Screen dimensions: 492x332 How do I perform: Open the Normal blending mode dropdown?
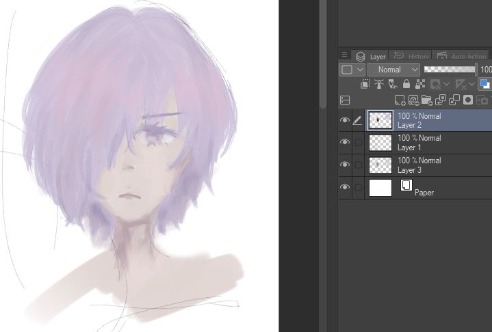(393, 70)
